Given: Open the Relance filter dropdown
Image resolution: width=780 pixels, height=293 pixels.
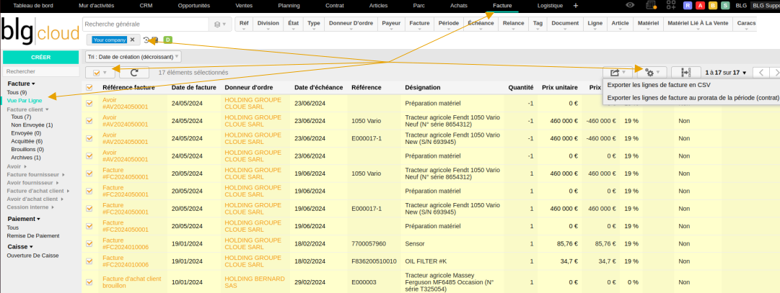Looking at the screenshot, I should pyautogui.click(x=513, y=24).
